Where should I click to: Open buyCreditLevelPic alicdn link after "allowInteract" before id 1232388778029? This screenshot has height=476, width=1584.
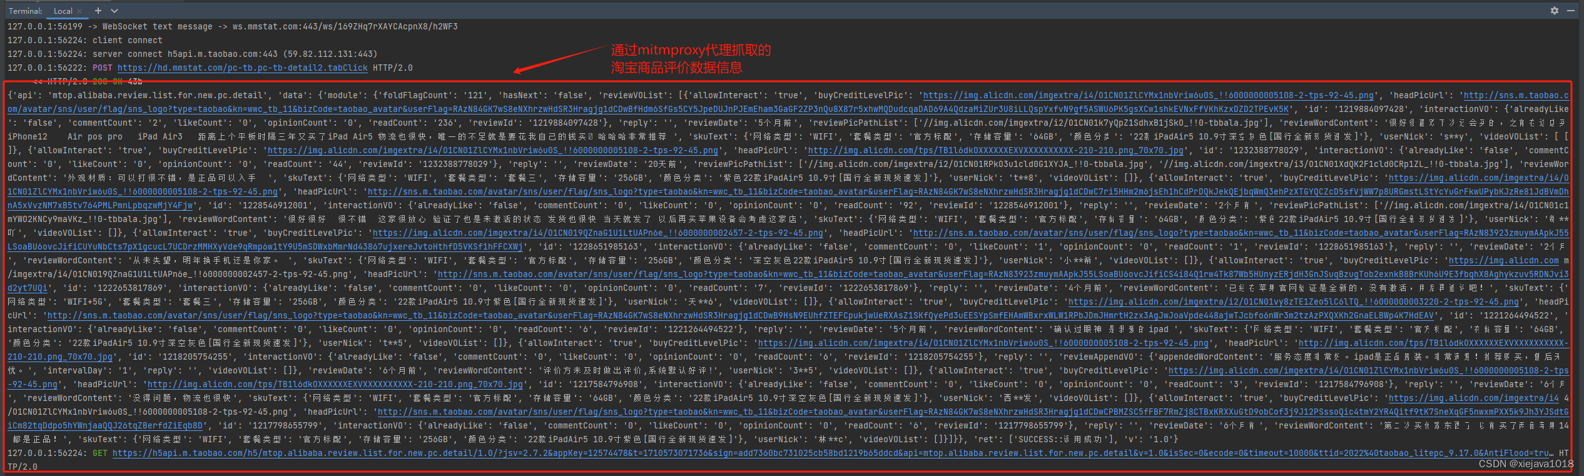coord(492,150)
